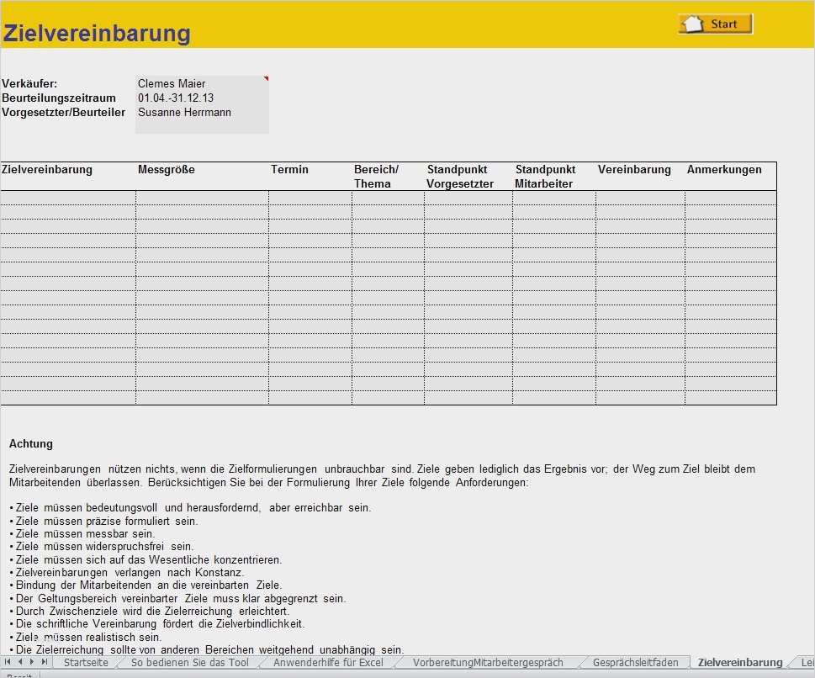Screen dimensions: 815x678
Task: Click line 'Ziele müssen präzise formuliert sein.'
Action: coord(103,521)
